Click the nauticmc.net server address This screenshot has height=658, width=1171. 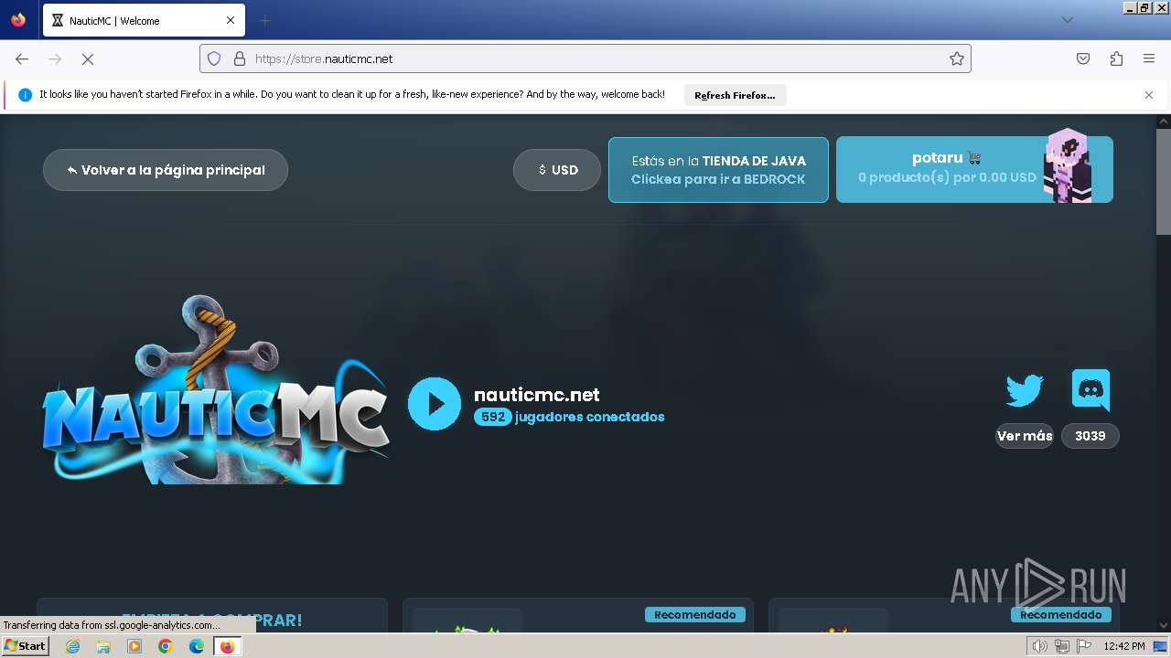pyautogui.click(x=537, y=395)
